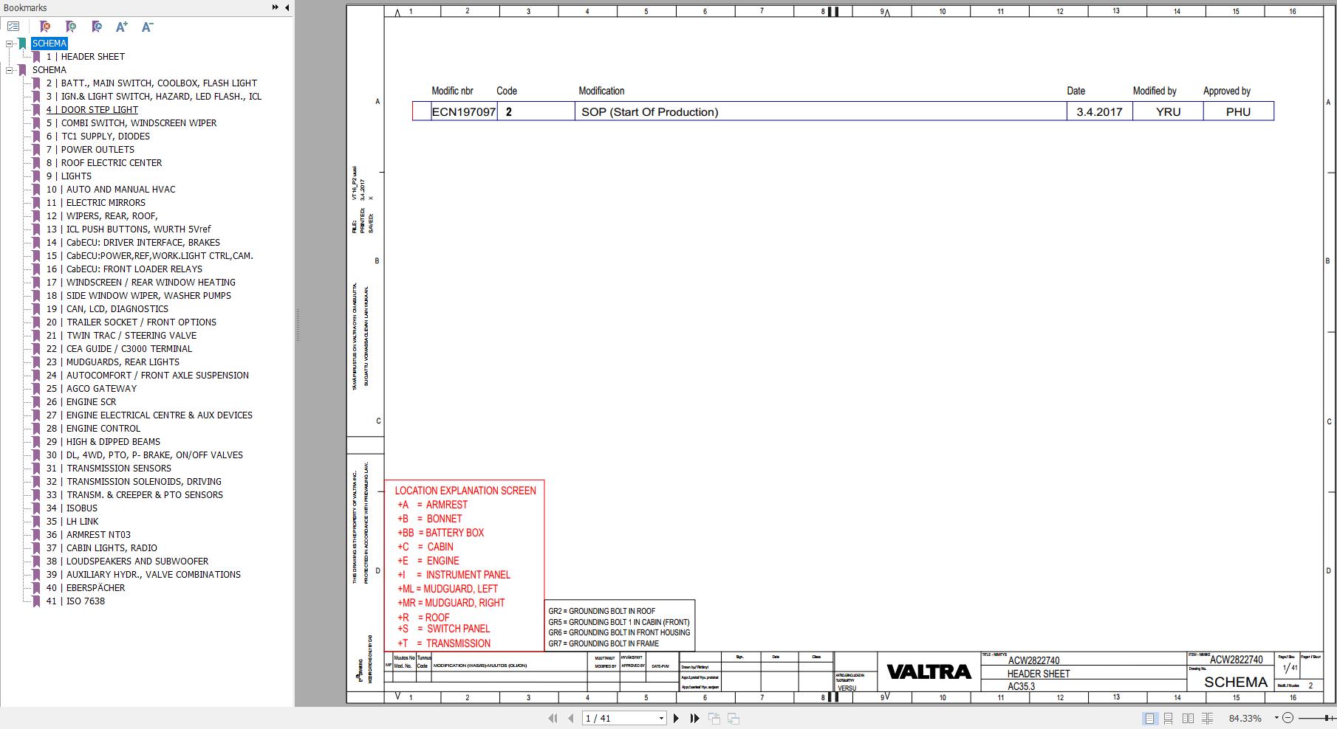
Task: Click the ECN197097 cell in the modification table
Action: point(464,112)
